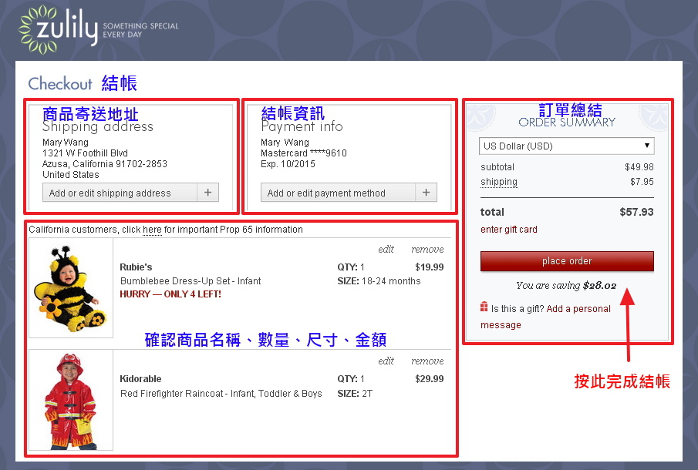Click the Exp. 10/2015 expiration text
The width and height of the screenshot is (698, 470).
[x=288, y=164]
